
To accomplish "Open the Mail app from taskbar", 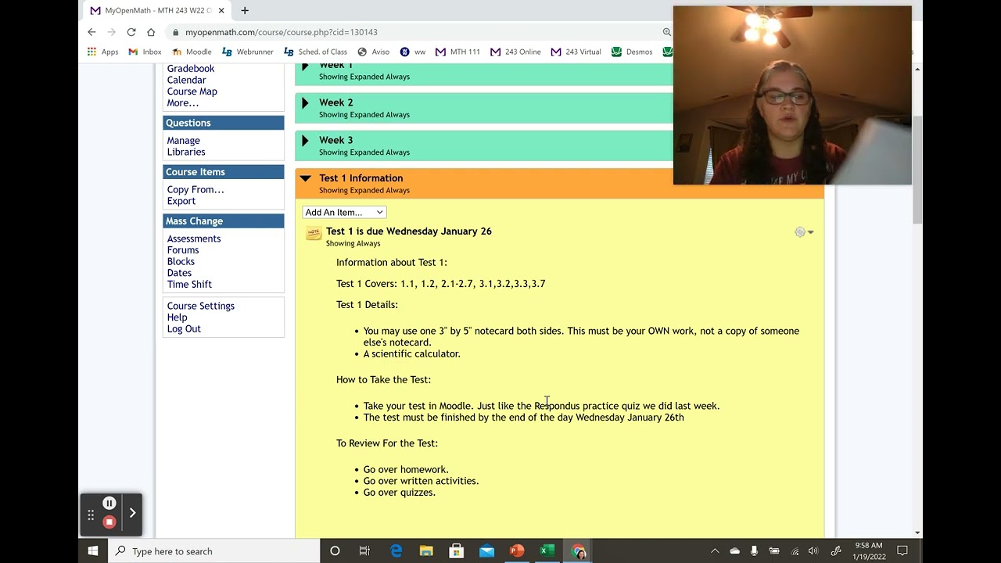I will (x=486, y=551).
